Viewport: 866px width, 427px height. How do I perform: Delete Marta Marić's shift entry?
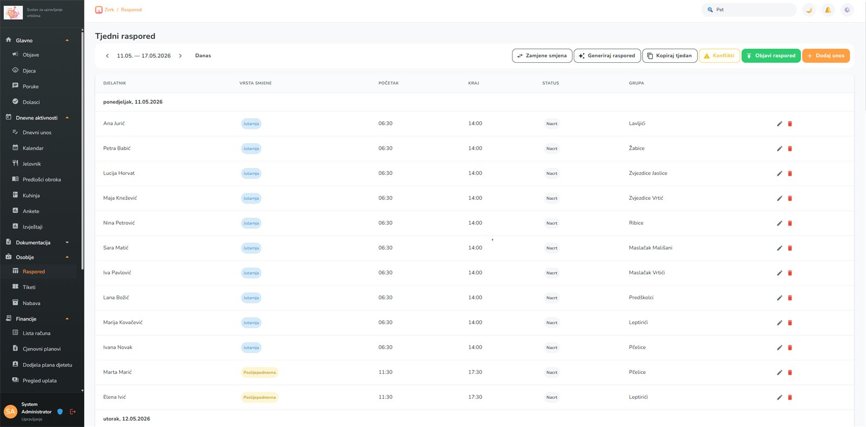[x=790, y=373]
